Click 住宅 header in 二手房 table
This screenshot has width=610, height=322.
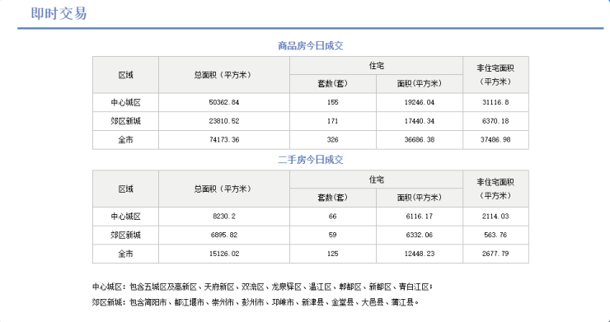tap(376, 180)
